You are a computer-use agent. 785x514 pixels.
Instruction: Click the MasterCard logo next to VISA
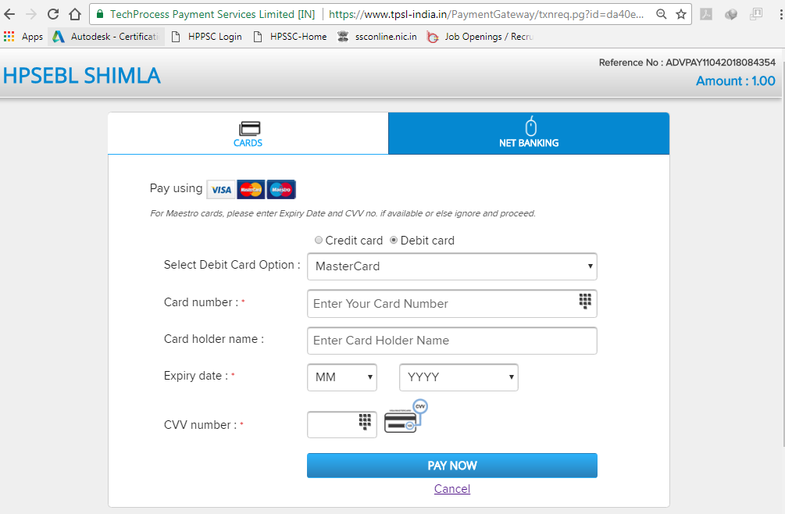[251, 189]
